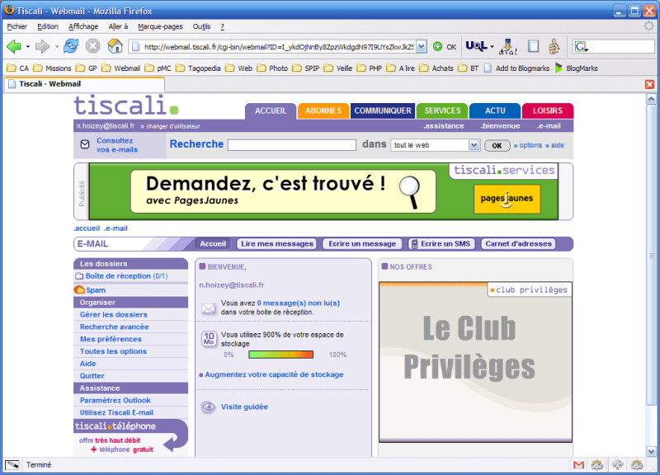The image size is (660, 475).
Task: Click Ecrire un SMS button
Action: coord(441,243)
